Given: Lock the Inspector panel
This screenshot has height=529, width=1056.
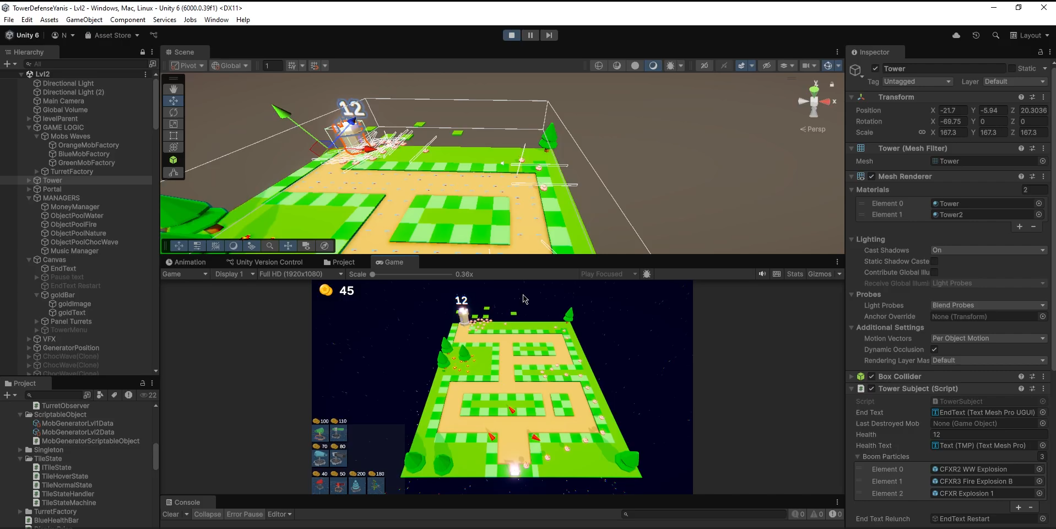Looking at the screenshot, I should [1041, 52].
